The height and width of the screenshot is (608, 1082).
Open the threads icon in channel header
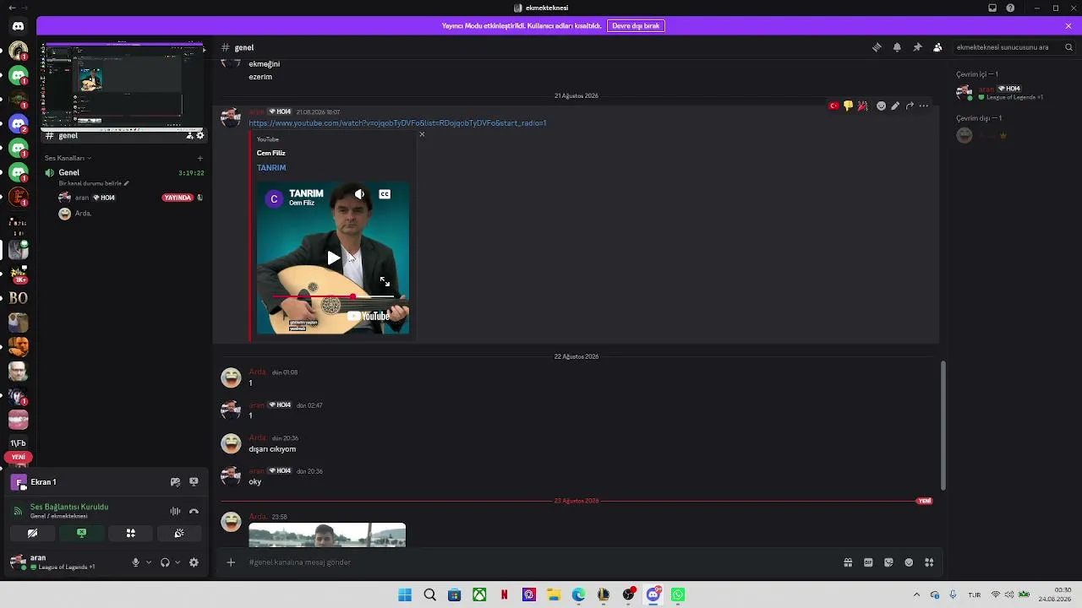[877, 47]
